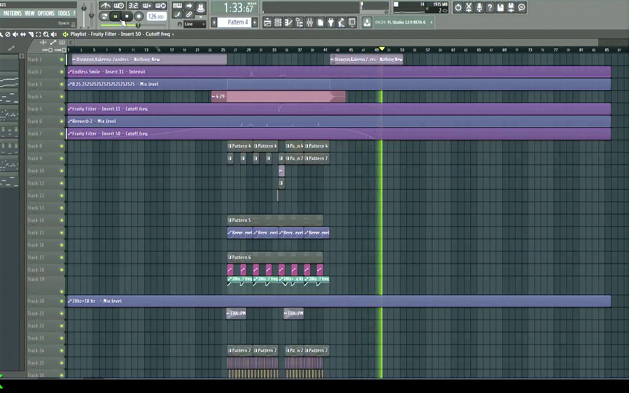Toggle the magnet snap icon
Screen dimensions: 629x393
tap(179, 24)
